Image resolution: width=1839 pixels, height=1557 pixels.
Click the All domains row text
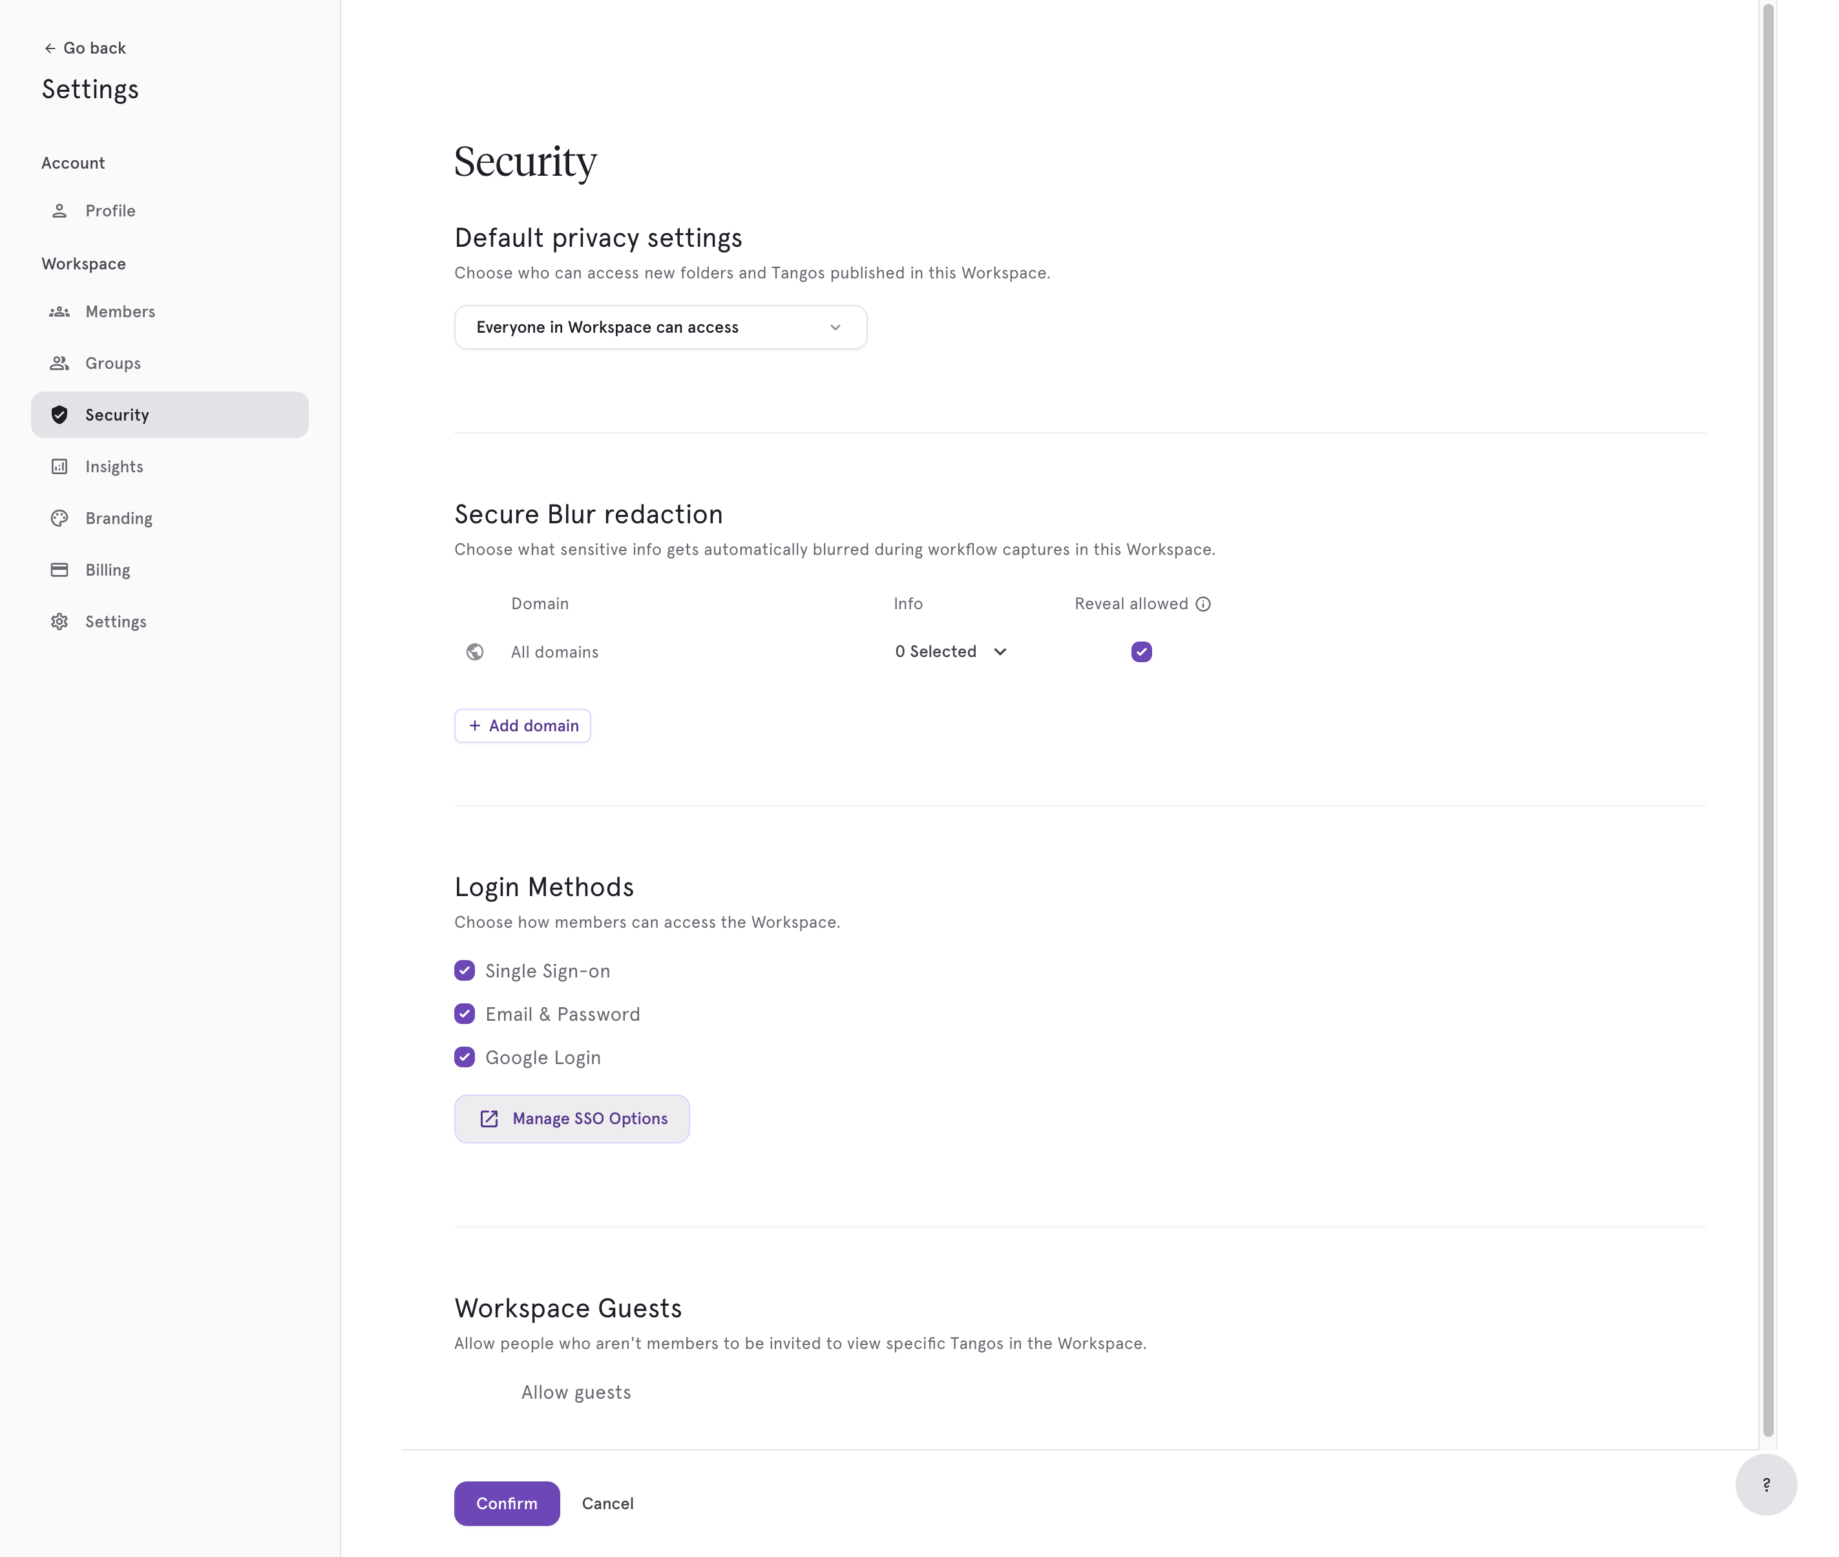click(554, 651)
